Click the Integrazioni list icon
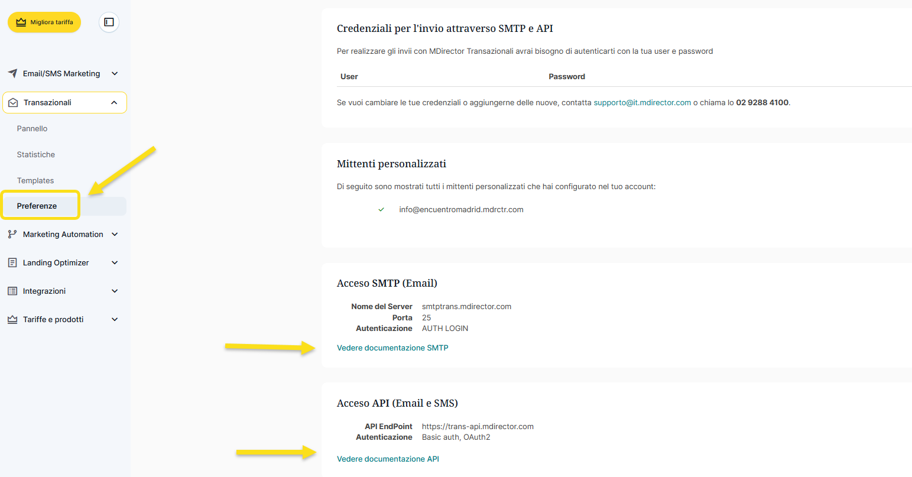Viewport: 912px width, 477px height. pos(12,291)
